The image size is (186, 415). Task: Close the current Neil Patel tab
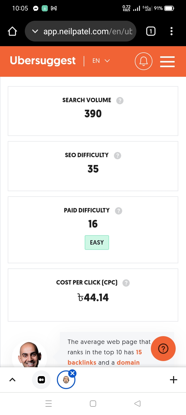73,373
